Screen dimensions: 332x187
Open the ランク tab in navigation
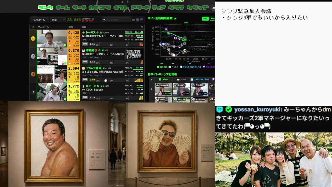pyautogui.click(x=45, y=8)
